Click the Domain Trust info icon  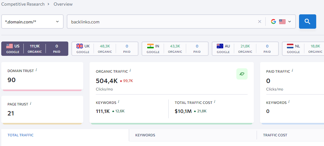coord(36,70)
